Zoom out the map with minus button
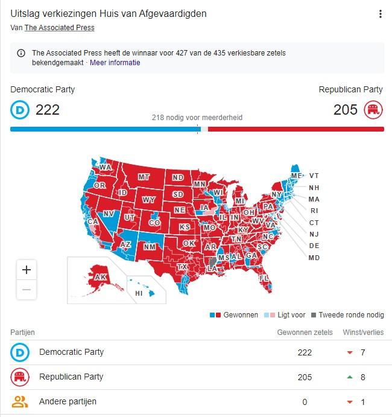 point(27,290)
